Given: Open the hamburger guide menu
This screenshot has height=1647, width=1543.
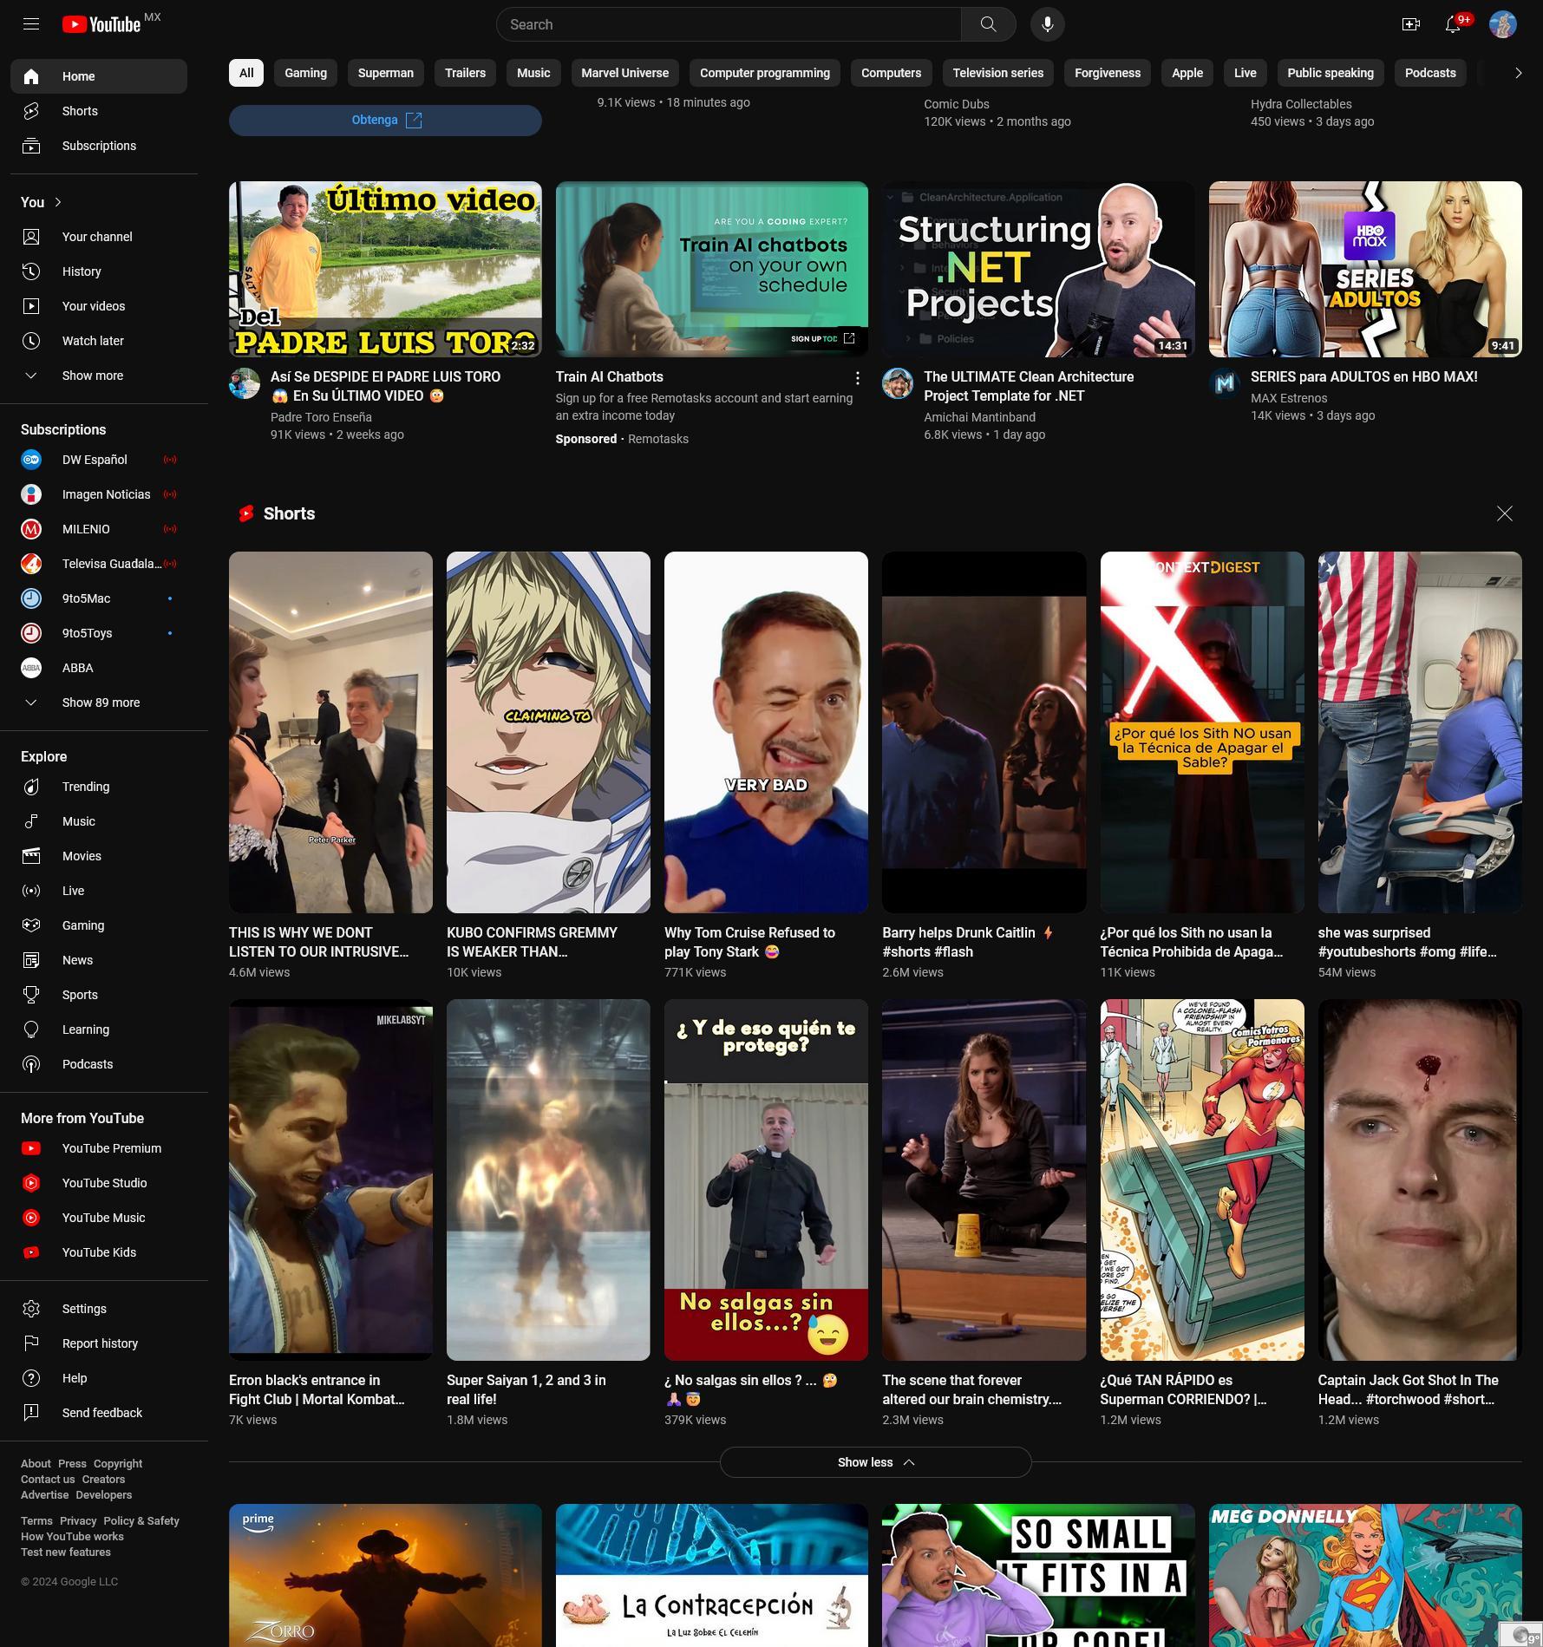Looking at the screenshot, I should click(x=31, y=24).
